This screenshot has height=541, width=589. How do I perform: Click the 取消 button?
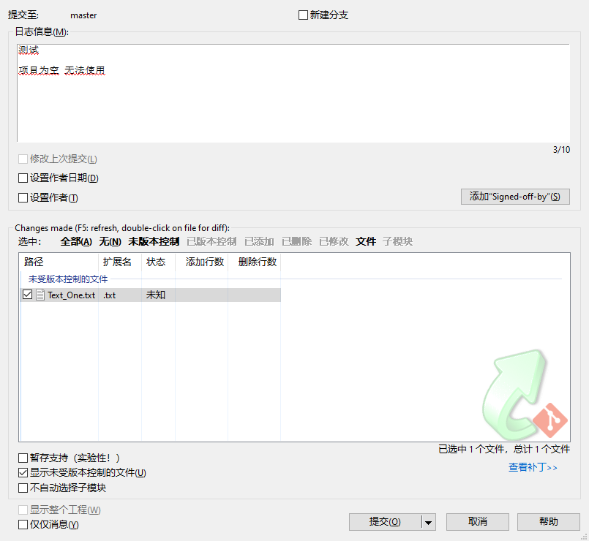[477, 521]
